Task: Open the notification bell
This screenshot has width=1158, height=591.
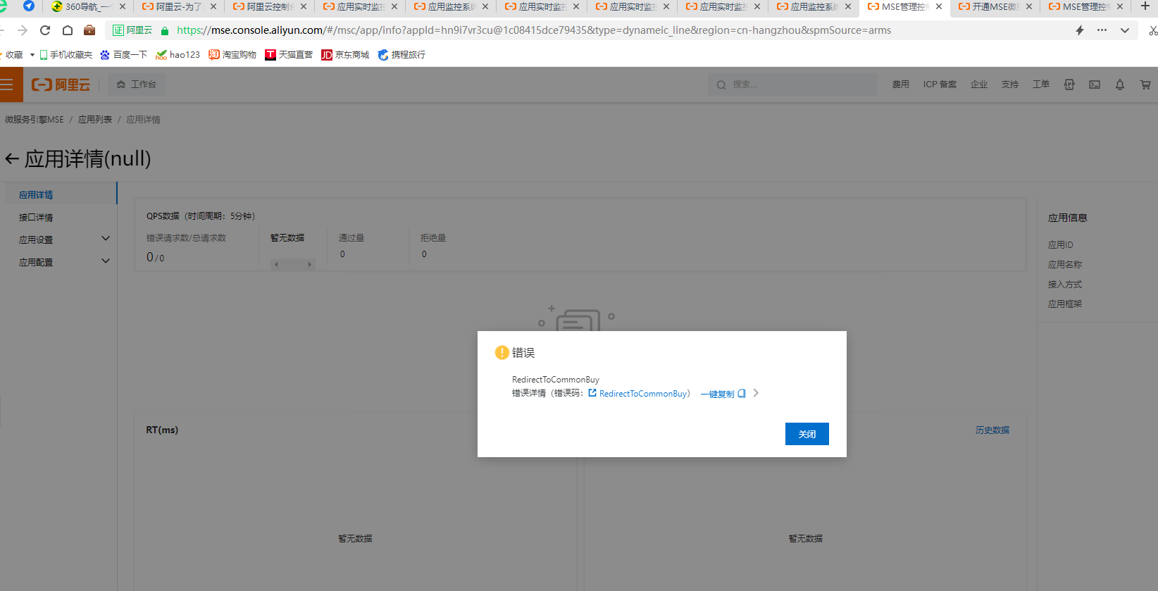Action: [1120, 85]
